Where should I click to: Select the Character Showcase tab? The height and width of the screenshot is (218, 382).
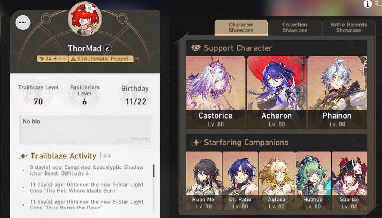pyautogui.click(x=241, y=28)
